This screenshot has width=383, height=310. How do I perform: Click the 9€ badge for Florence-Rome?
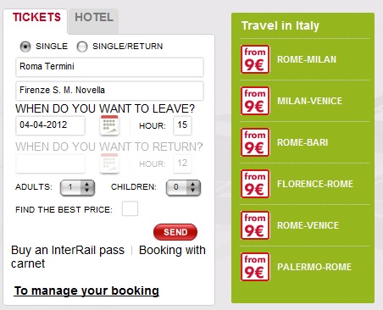click(255, 184)
